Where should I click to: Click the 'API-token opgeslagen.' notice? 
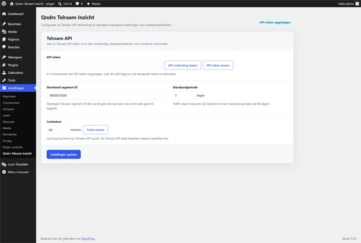click(275, 22)
